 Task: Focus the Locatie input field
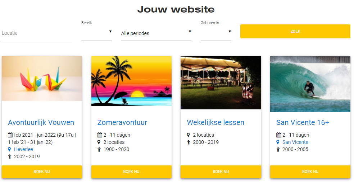pyautogui.click(x=37, y=33)
